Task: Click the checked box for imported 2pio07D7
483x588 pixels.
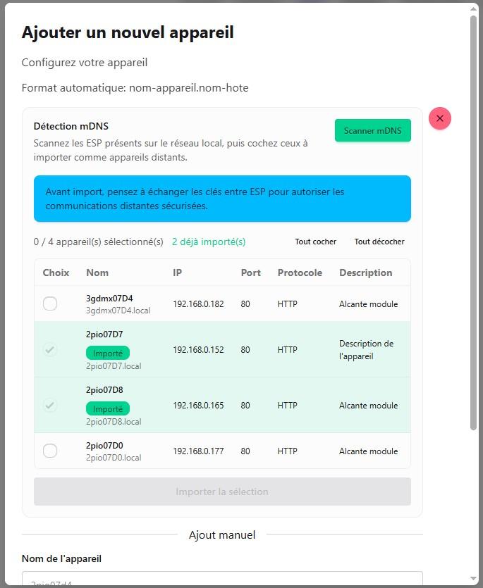Action: (x=50, y=349)
